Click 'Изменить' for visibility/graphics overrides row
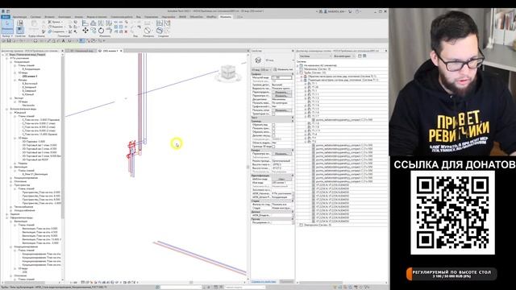This screenshot has width=516, height=290. tap(281, 92)
